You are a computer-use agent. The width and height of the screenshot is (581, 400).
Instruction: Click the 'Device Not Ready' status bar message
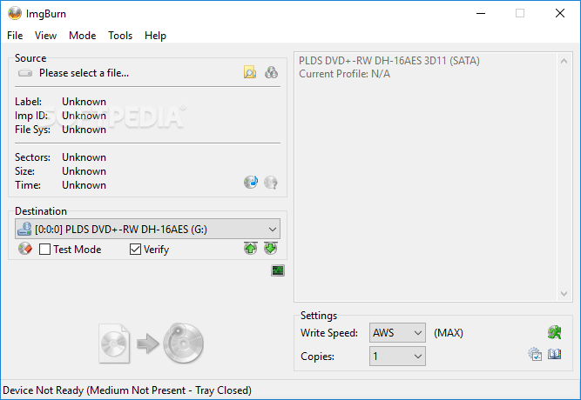[x=127, y=390]
